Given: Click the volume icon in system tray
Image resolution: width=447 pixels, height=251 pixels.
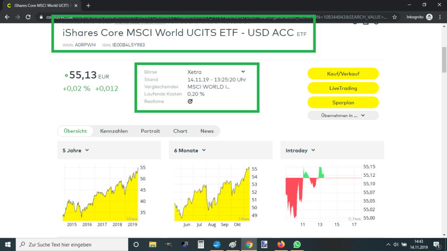Looking at the screenshot, I should [396, 244].
